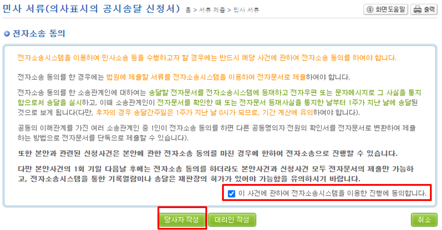Image resolution: width=442 pixels, height=230 pixels.
Task: Uncheck the electronic litigation consent checkbox
Action: 232,194
